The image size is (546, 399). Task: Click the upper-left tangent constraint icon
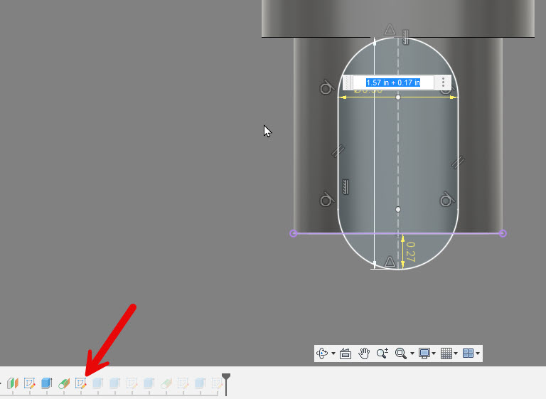326,87
